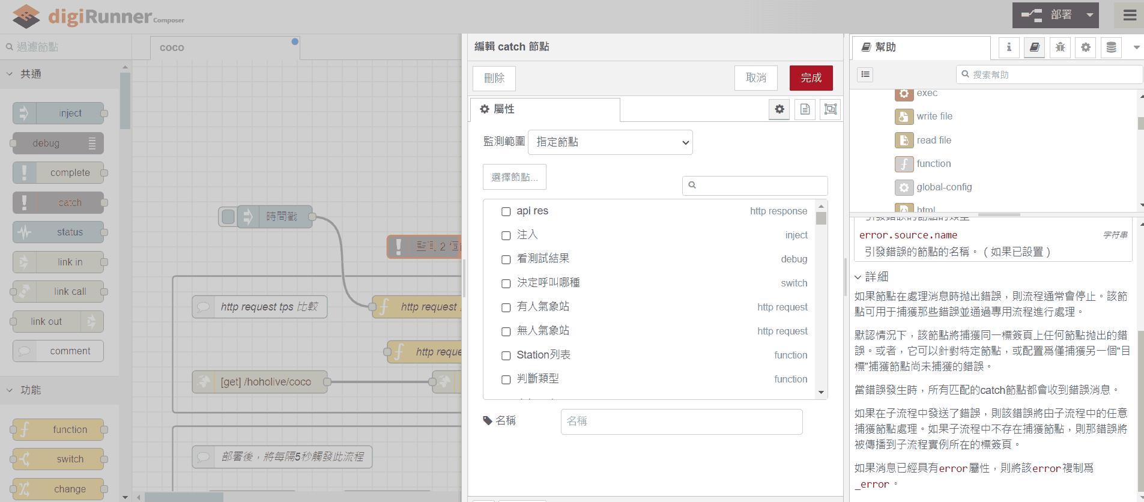Select the function node in the palette
The image size is (1144, 502).
click(x=58, y=429)
